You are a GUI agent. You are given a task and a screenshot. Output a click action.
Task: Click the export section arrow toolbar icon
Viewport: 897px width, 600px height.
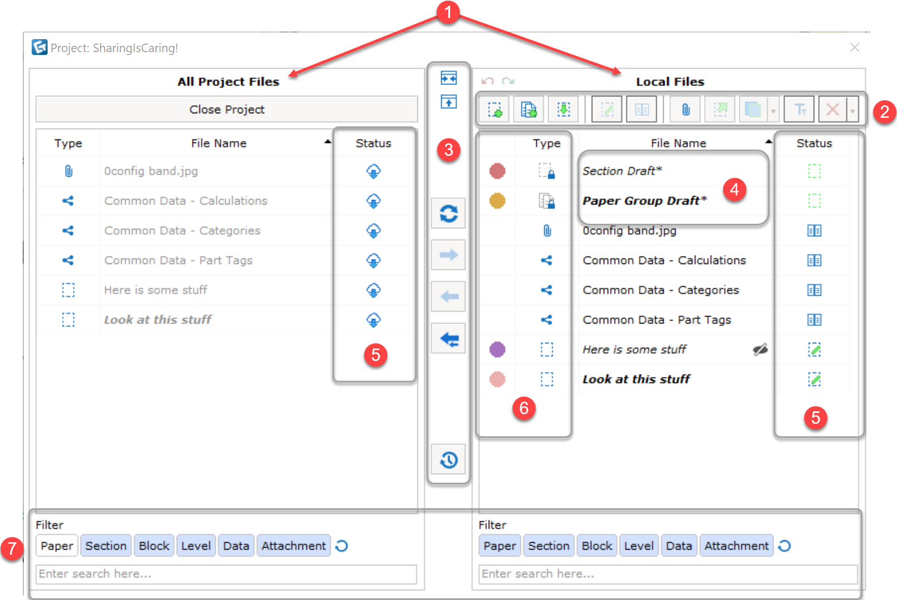720,109
